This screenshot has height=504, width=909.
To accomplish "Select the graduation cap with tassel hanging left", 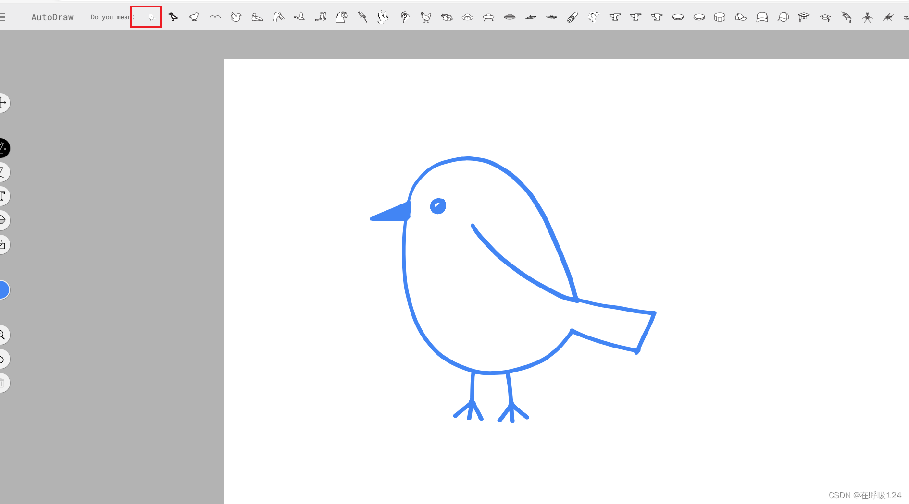I will tap(804, 17).
